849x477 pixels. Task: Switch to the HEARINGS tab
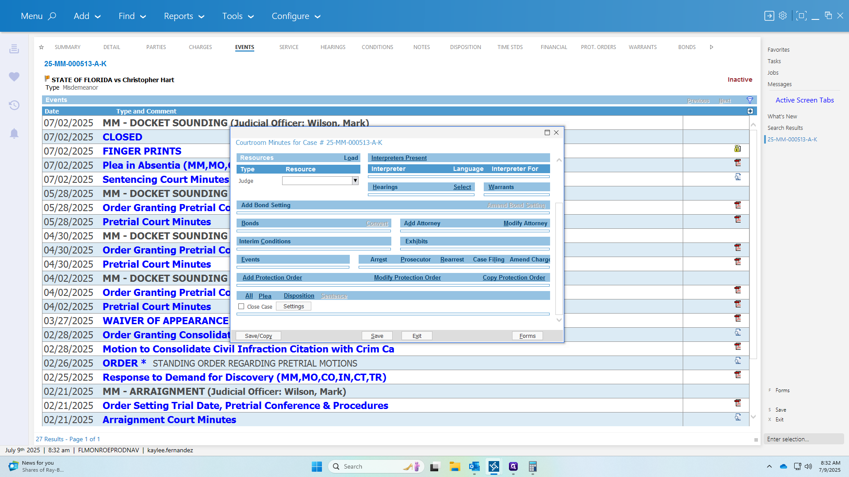coord(333,47)
